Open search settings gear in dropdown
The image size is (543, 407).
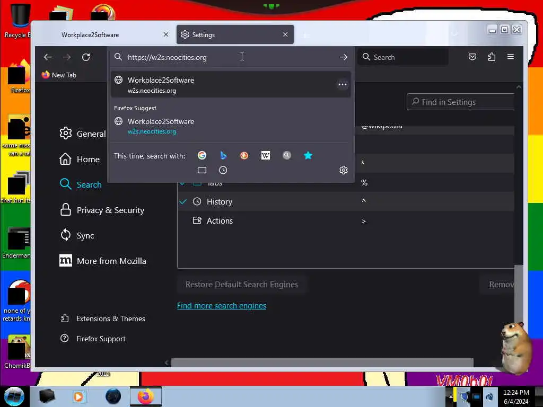tap(344, 170)
